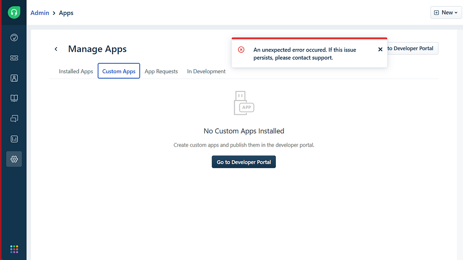463x260 pixels.
Task: Switch to the Installed Apps tab
Action: click(76, 71)
